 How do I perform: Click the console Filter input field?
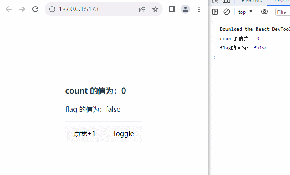[x=282, y=12]
